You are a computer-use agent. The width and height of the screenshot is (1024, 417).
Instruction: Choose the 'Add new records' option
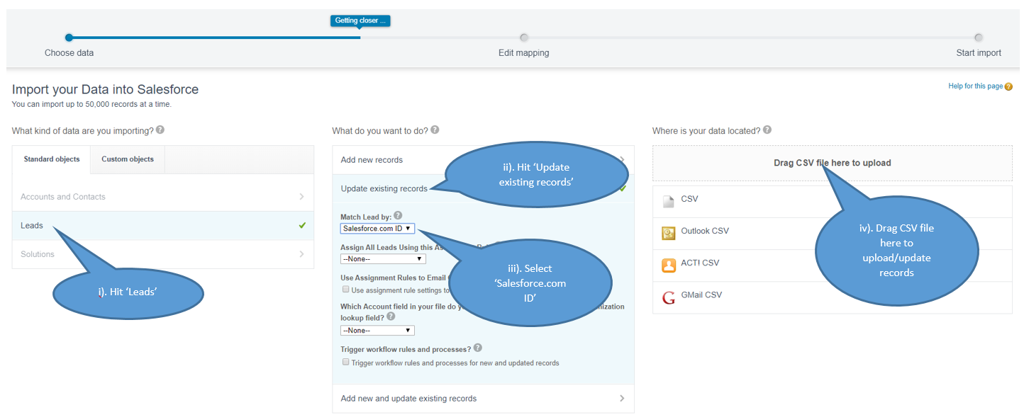pyautogui.click(x=483, y=160)
